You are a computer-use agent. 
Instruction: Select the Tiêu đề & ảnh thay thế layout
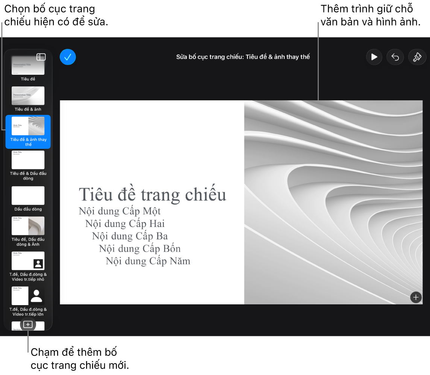point(28,132)
